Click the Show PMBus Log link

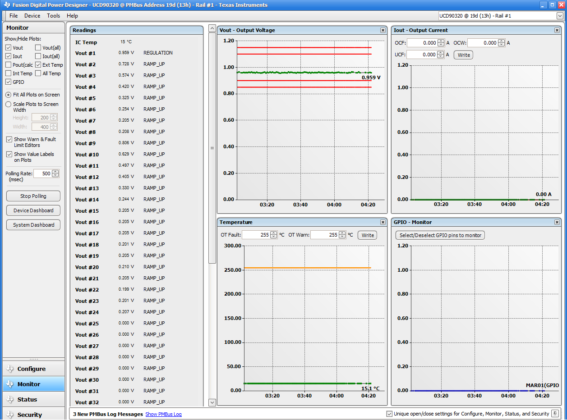[163, 414]
